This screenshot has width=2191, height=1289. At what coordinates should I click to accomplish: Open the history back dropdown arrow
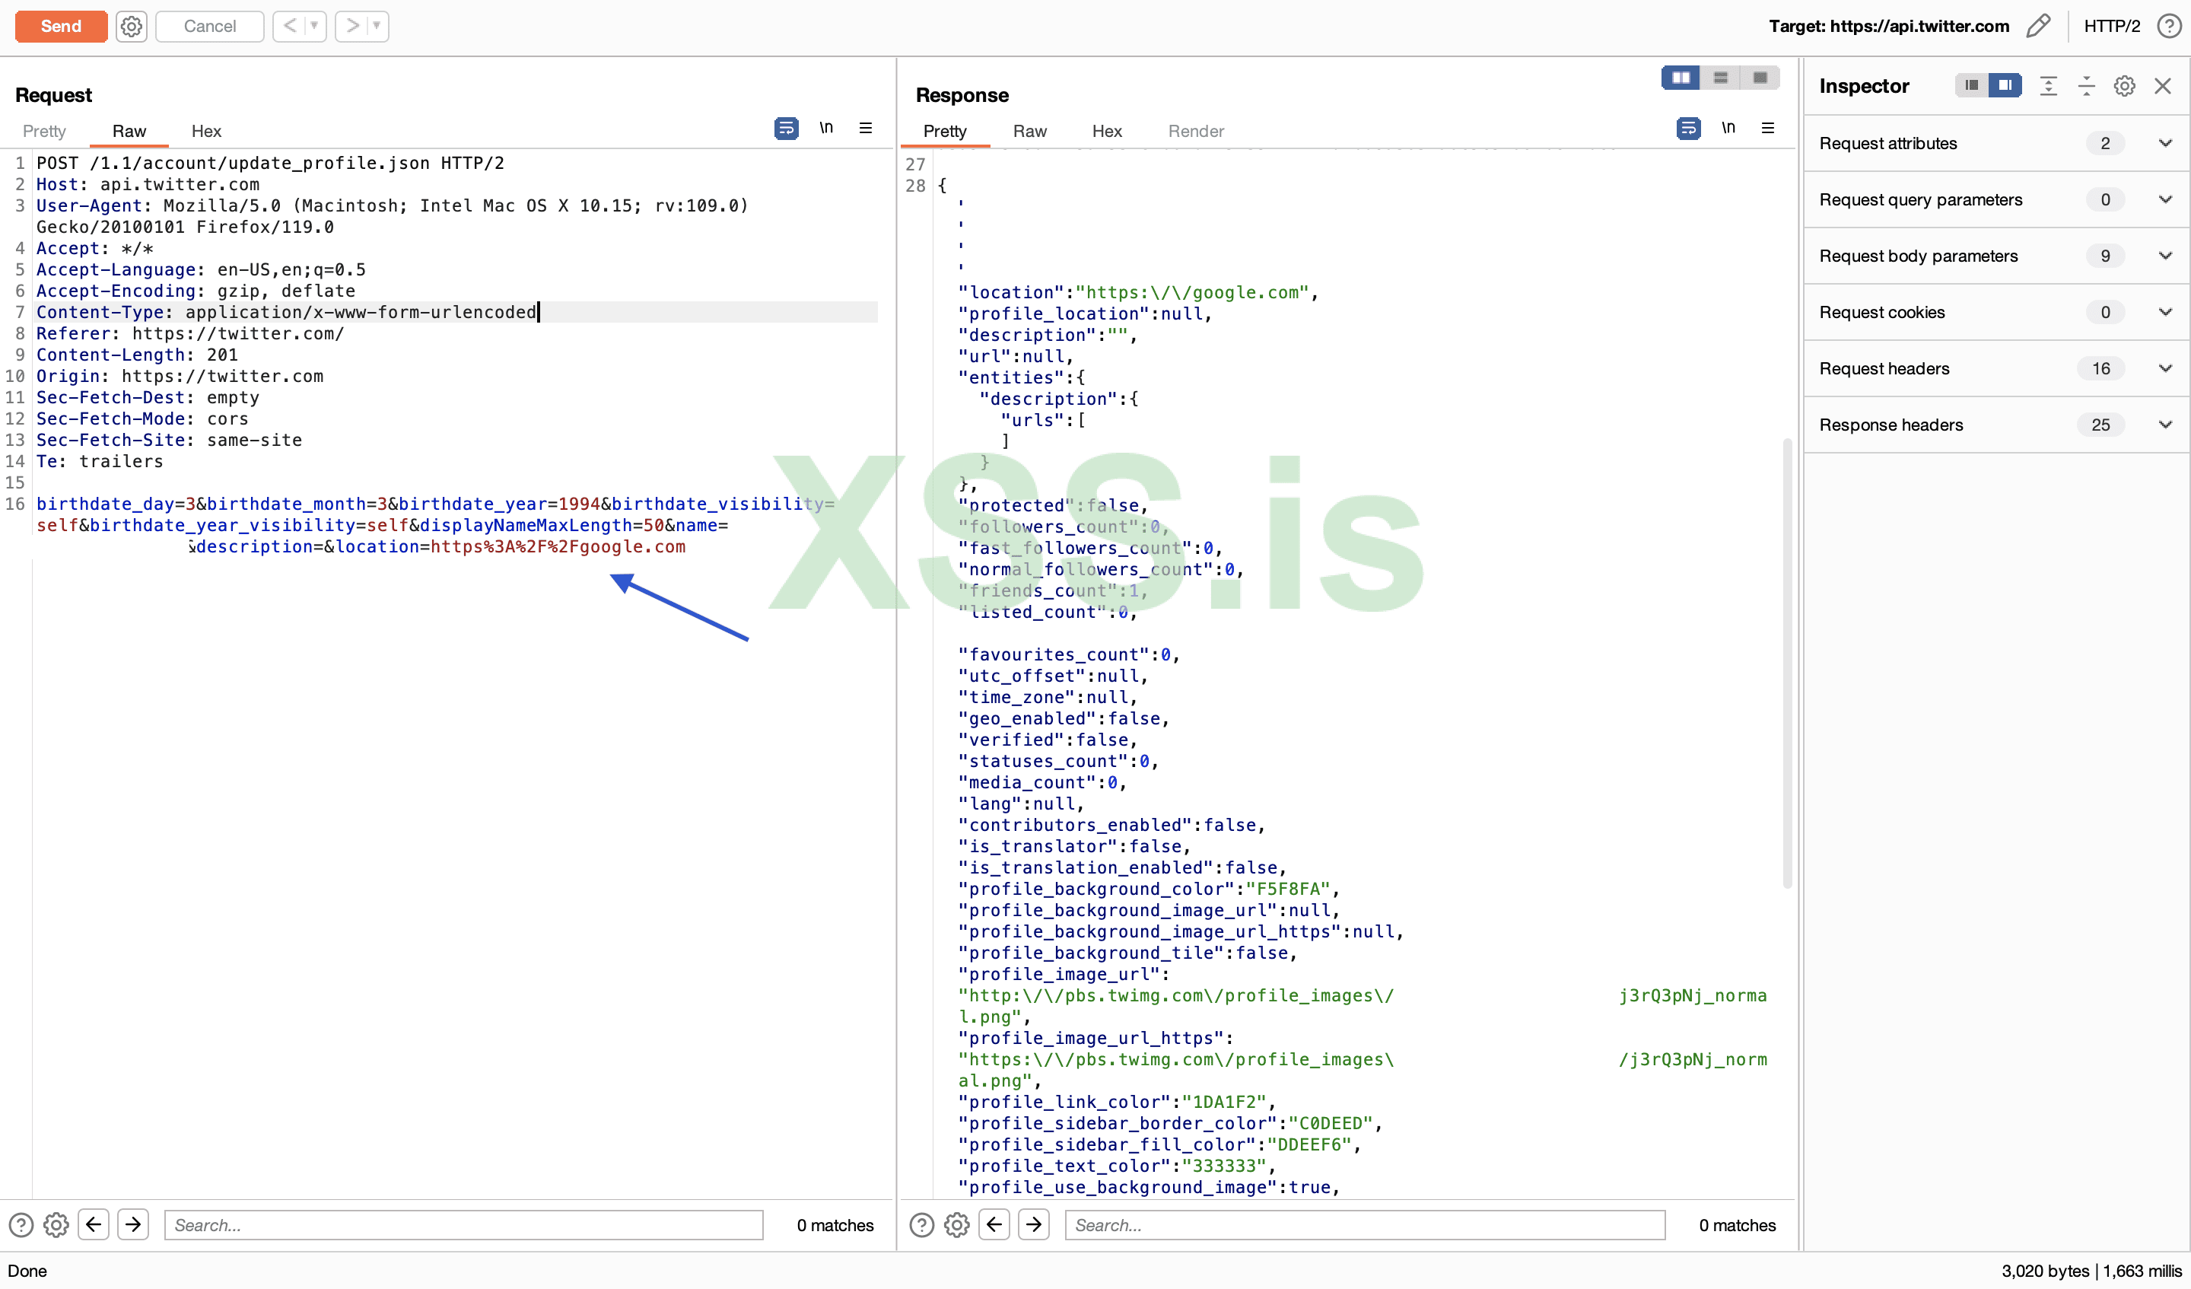tap(314, 26)
